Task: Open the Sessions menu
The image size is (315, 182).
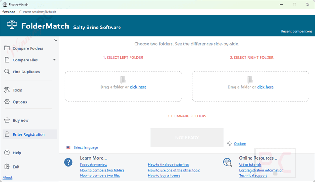Action: click(x=9, y=12)
